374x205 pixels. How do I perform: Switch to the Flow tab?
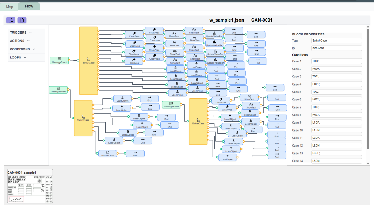point(29,7)
